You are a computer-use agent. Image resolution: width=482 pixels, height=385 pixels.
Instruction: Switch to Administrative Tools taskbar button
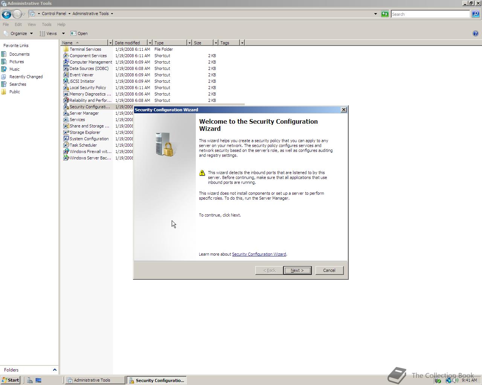[95, 380]
